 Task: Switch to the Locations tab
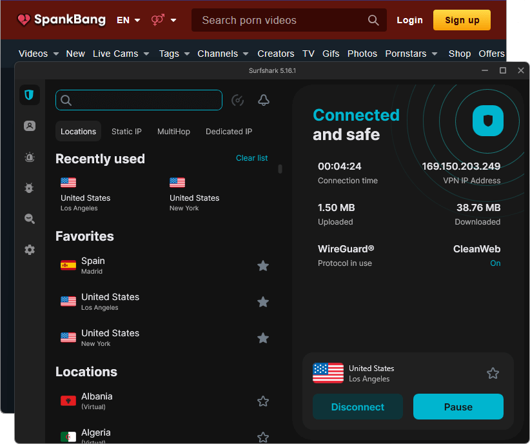click(x=79, y=131)
